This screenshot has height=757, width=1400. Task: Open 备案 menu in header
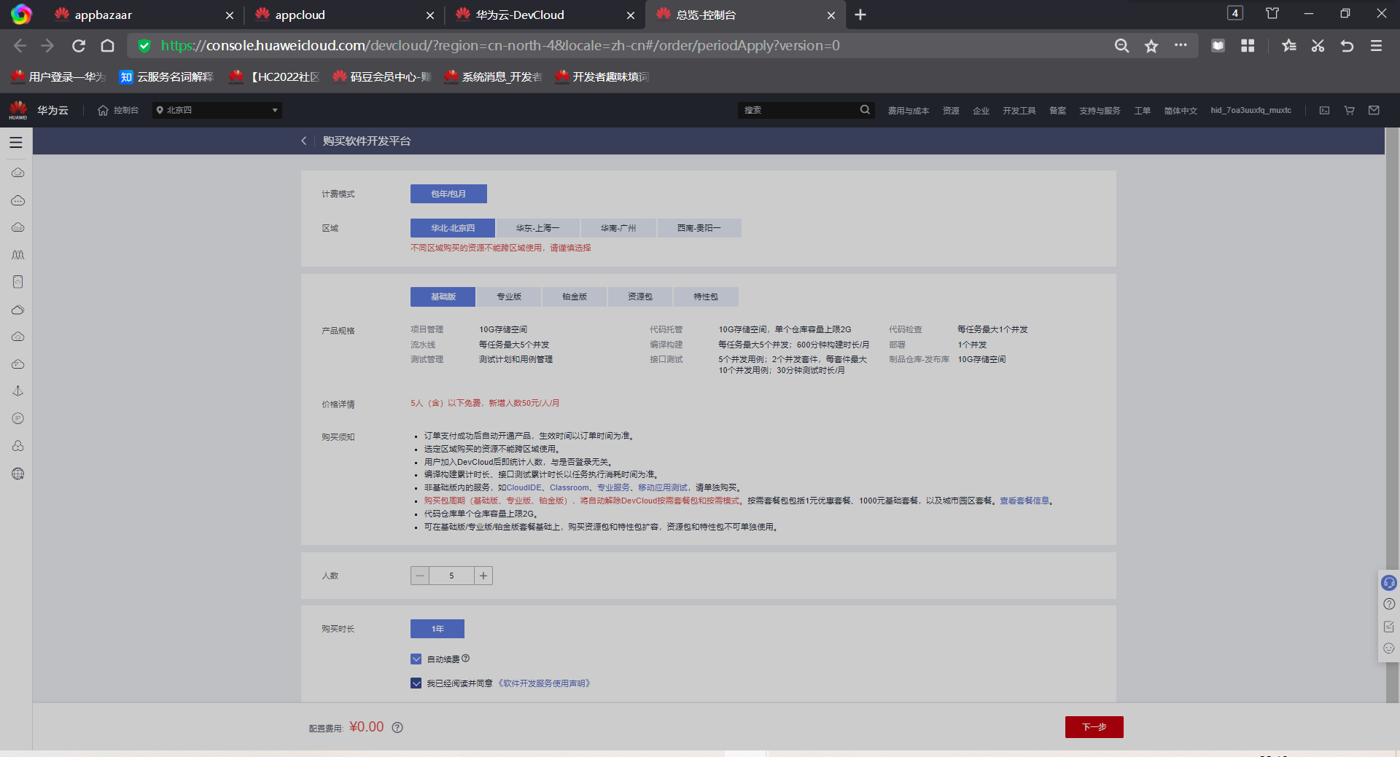click(1057, 111)
